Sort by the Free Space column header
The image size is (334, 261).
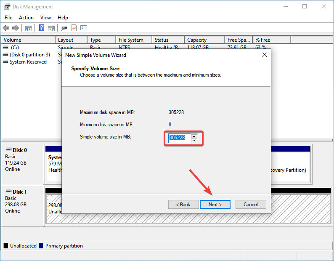pyautogui.click(x=239, y=40)
